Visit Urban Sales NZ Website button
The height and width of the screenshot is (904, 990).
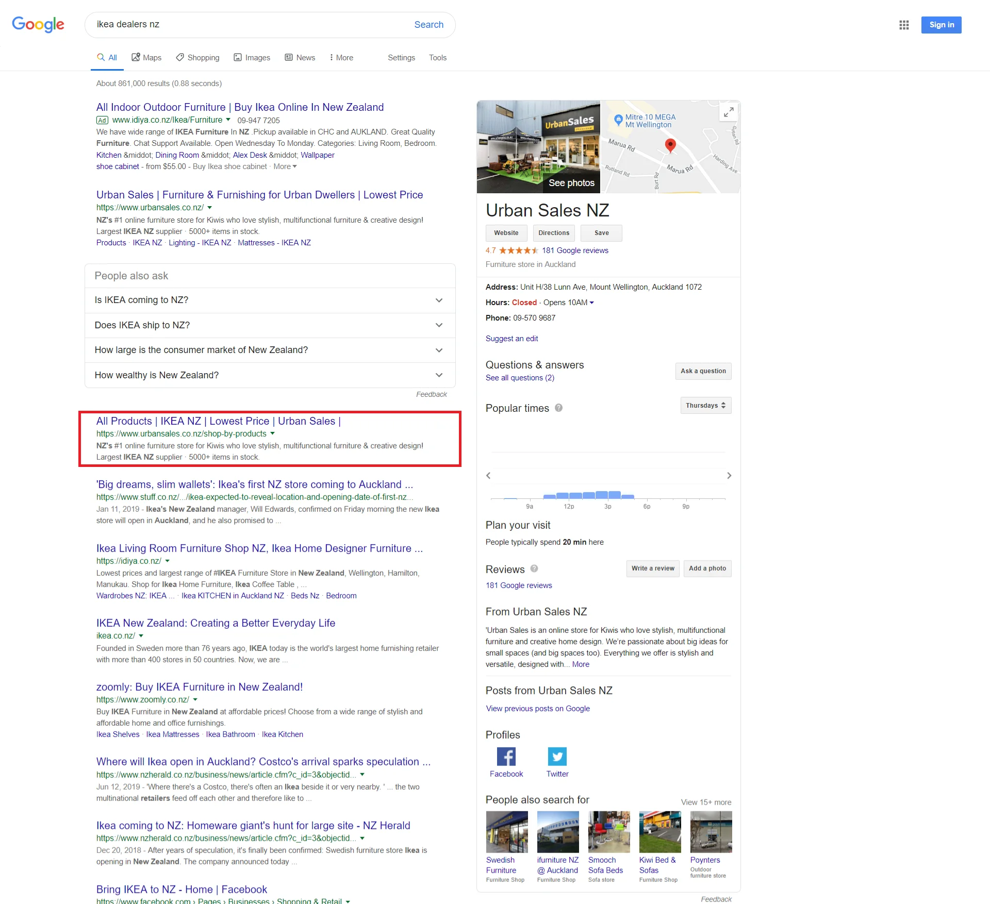[x=506, y=233]
